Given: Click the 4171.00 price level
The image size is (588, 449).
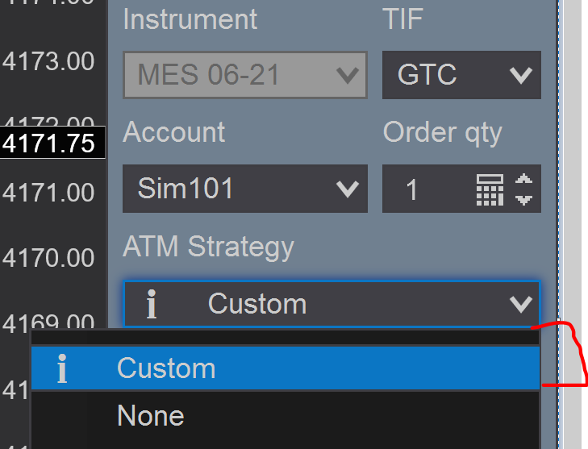Looking at the screenshot, I should coord(48,193).
